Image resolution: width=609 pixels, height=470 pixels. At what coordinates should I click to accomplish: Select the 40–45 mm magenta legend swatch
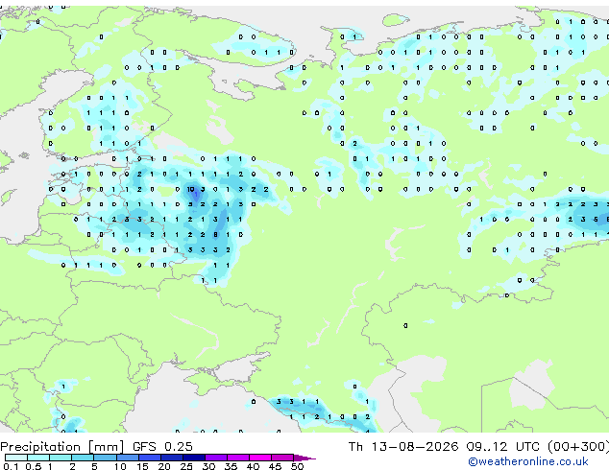[260, 458]
